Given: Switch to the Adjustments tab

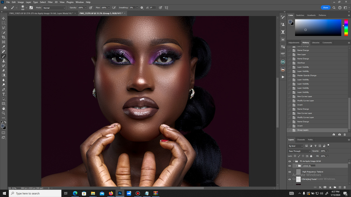Looking at the screenshot, I should (294, 43).
